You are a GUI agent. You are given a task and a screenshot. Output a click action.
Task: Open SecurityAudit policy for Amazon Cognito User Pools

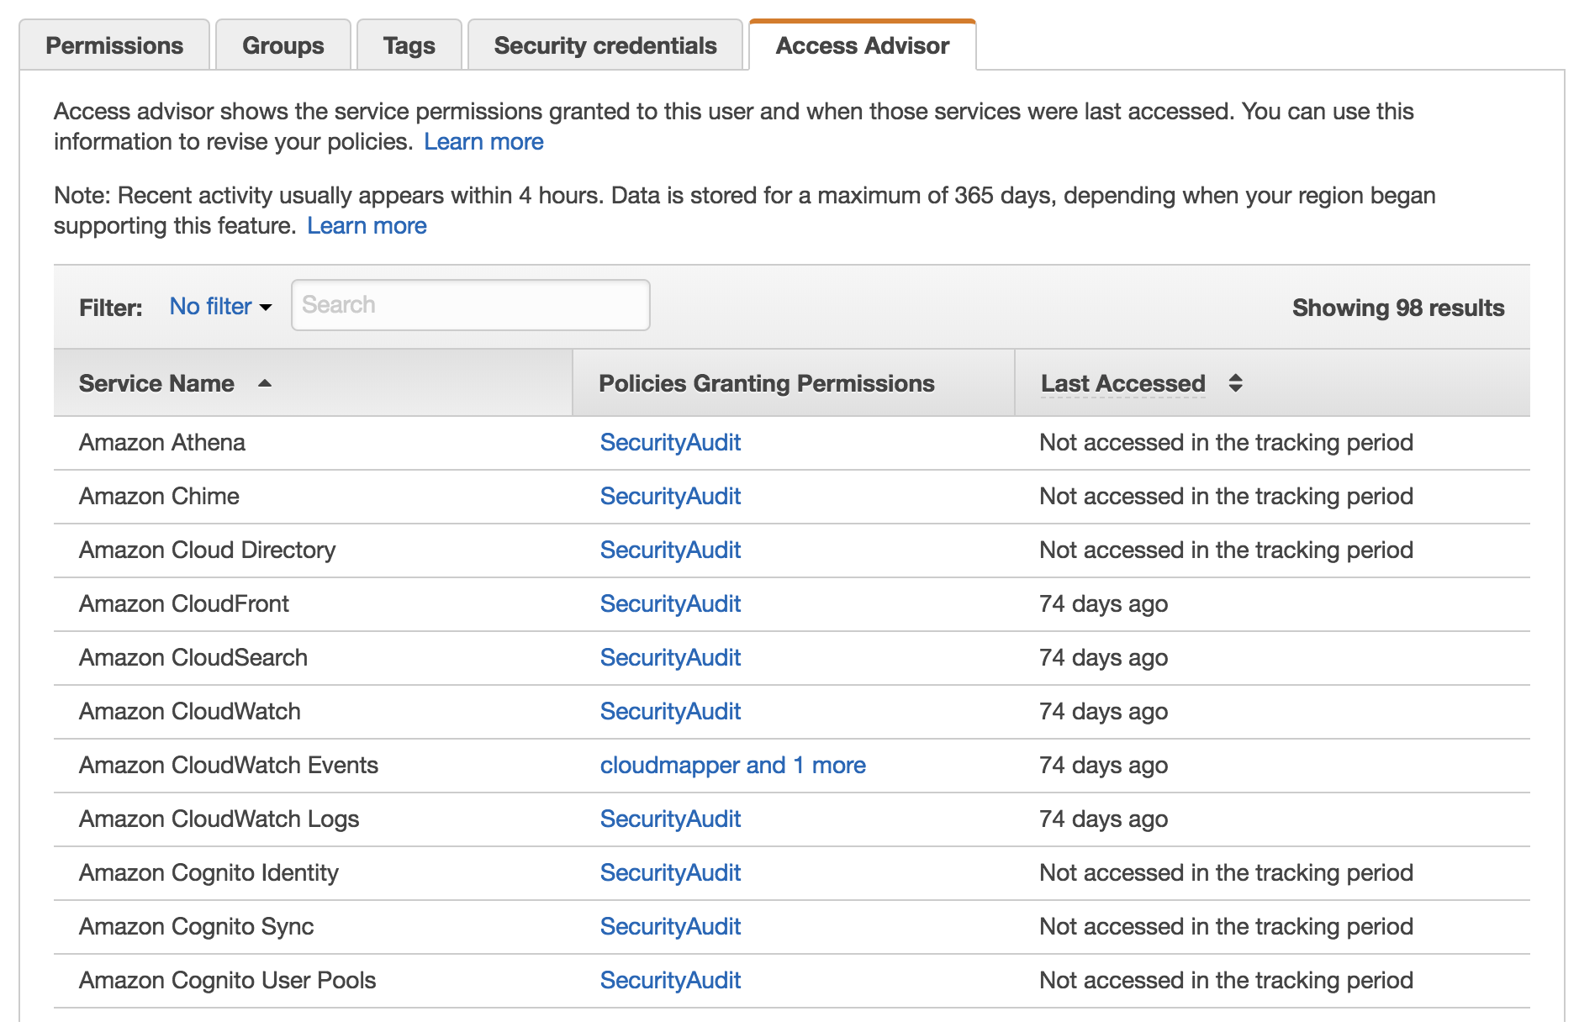pos(670,981)
